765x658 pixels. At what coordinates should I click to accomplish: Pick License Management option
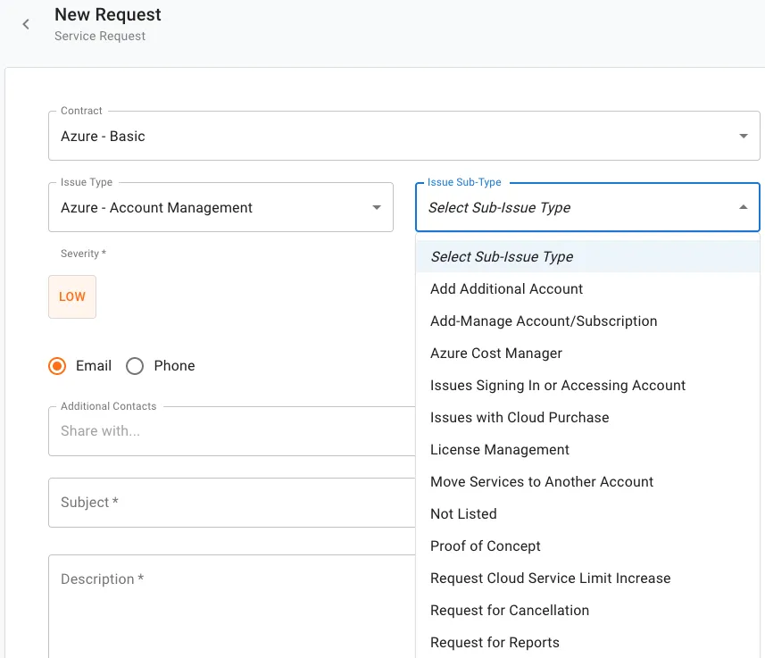coord(588,450)
